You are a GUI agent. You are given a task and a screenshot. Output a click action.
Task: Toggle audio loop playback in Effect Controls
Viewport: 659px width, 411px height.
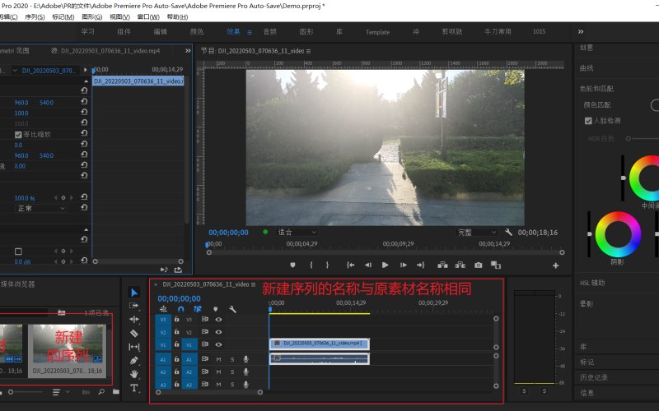pos(164,270)
